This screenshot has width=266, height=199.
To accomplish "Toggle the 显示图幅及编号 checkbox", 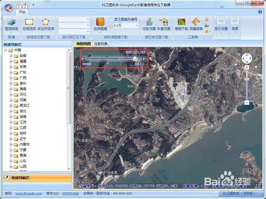I will pyautogui.click(x=111, y=19).
